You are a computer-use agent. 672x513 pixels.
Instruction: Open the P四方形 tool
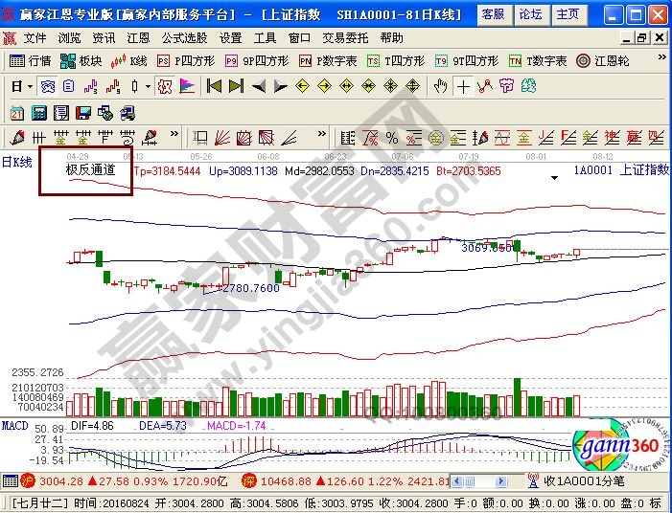pos(186,61)
